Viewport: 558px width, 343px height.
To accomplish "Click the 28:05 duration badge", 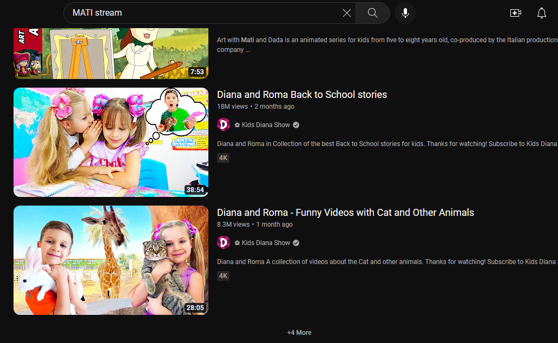I will click(195, 307).
